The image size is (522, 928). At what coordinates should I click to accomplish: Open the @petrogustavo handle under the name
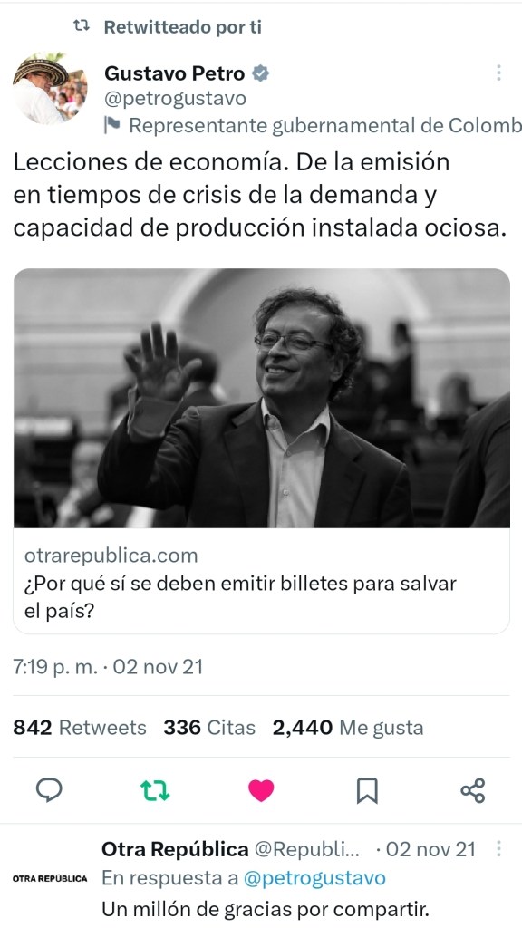tap(175, 98)
